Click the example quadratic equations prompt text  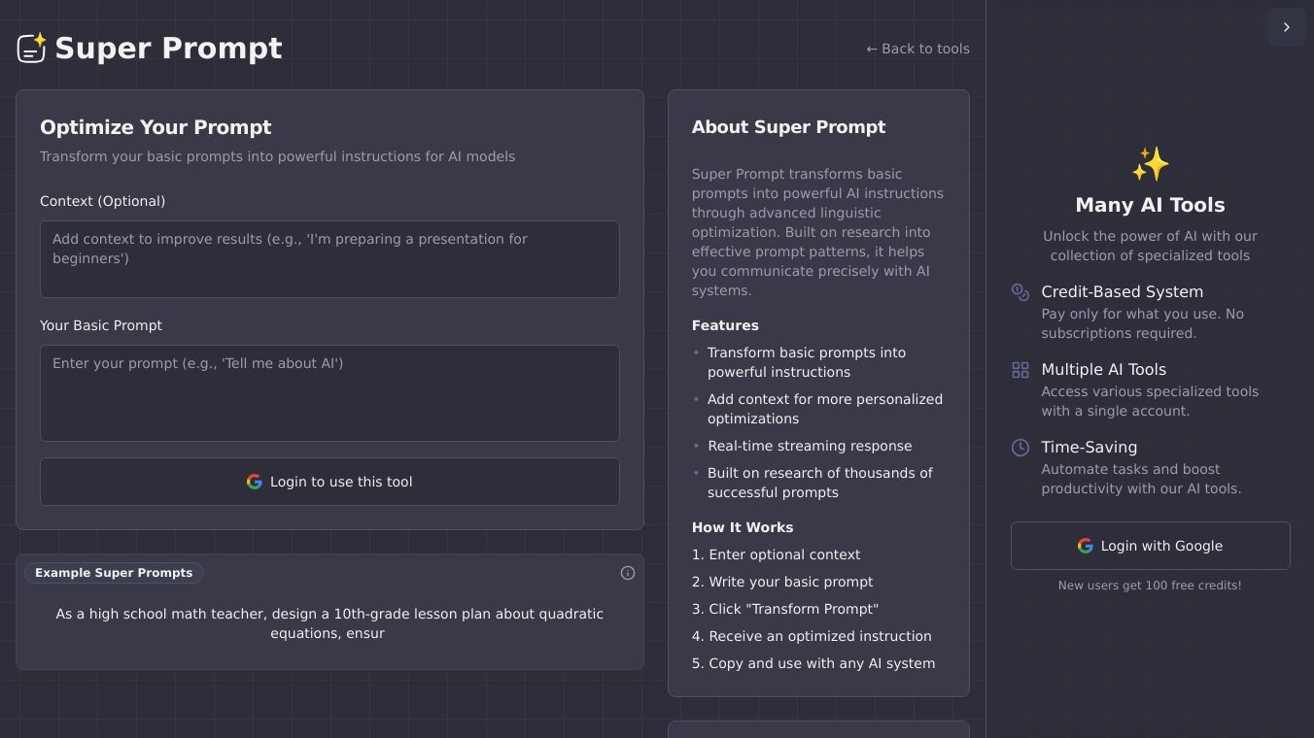point(329,623)
